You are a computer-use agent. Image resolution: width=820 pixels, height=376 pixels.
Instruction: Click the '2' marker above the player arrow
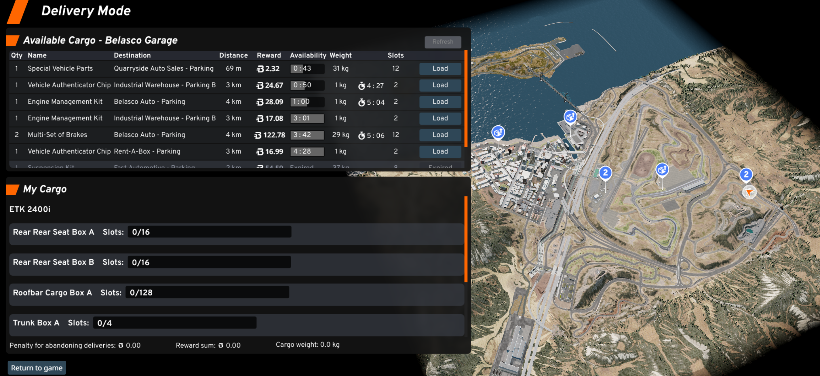746,174
